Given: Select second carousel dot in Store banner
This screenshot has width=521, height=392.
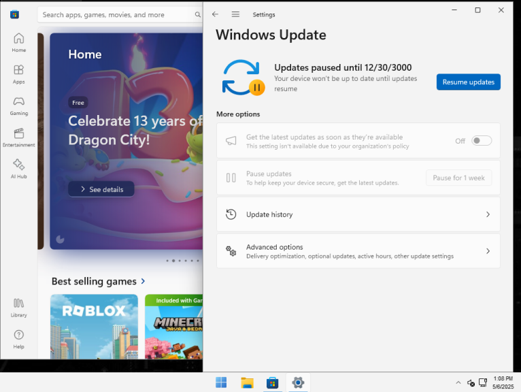Looking at the screenshot, I should click(173, 261).
